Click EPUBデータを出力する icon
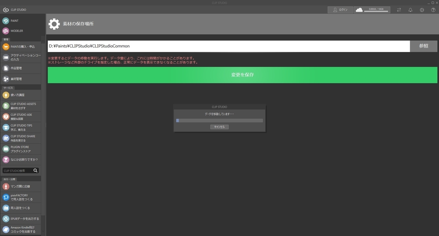The image size is (439, 236). click(6, 219)
